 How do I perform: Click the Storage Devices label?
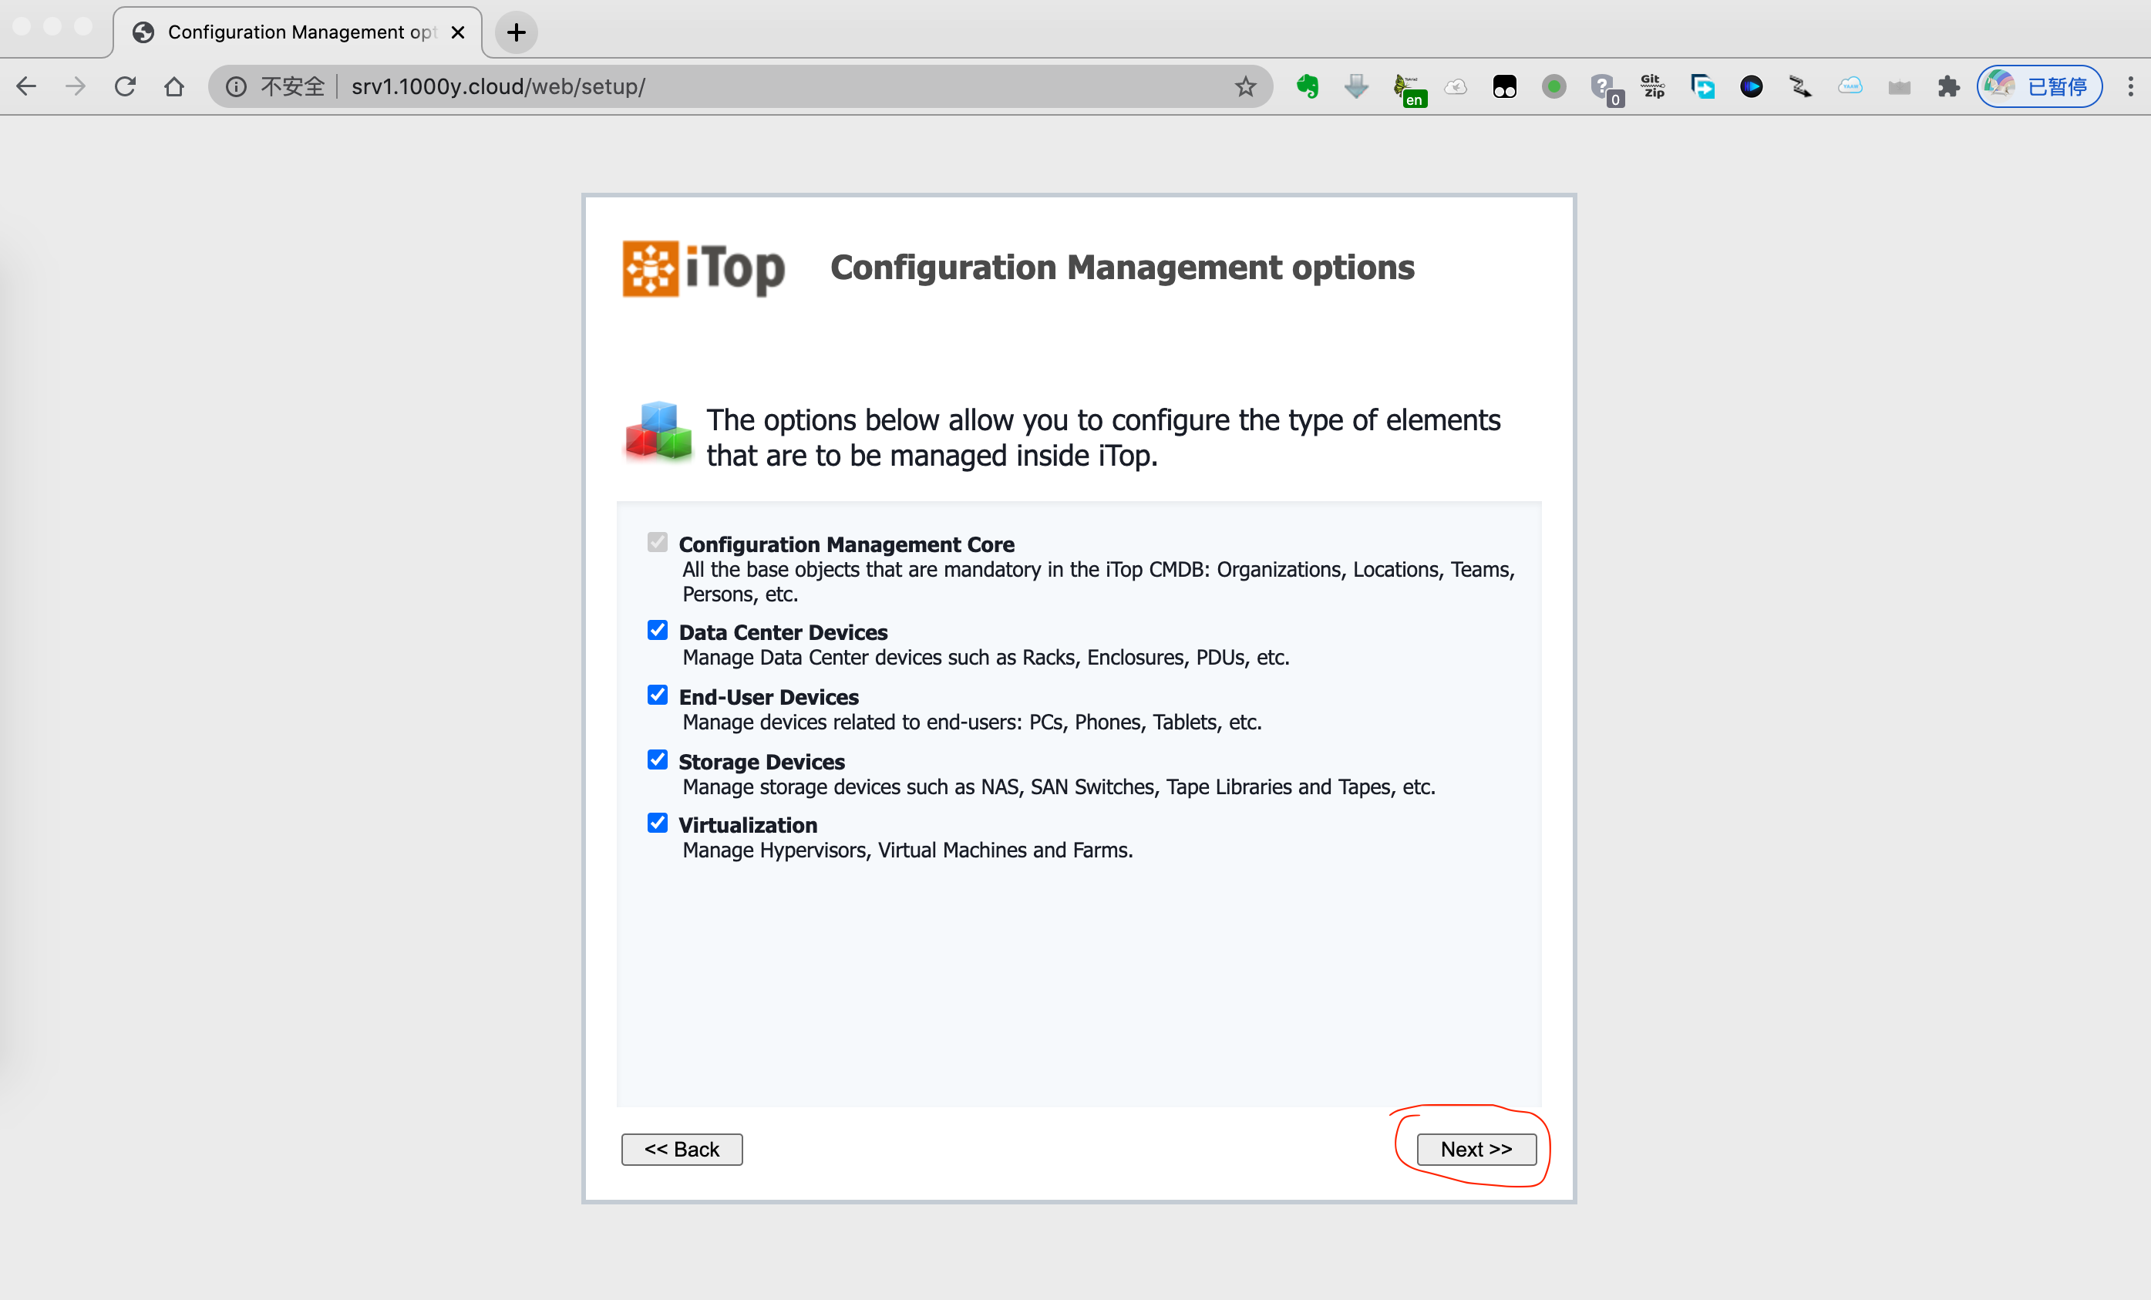(x=761, y=761)
